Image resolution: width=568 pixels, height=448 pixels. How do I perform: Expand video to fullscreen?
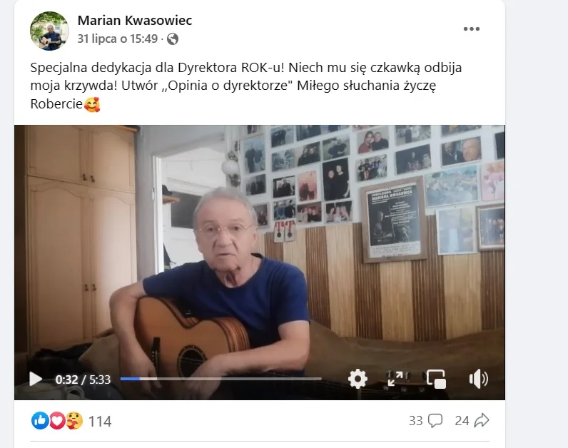pos(397,379)
